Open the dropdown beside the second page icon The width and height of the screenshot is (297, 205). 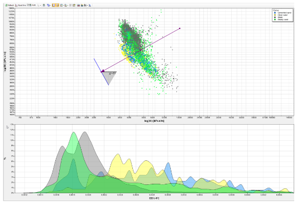pyautogui.click(x=68, y=5)
